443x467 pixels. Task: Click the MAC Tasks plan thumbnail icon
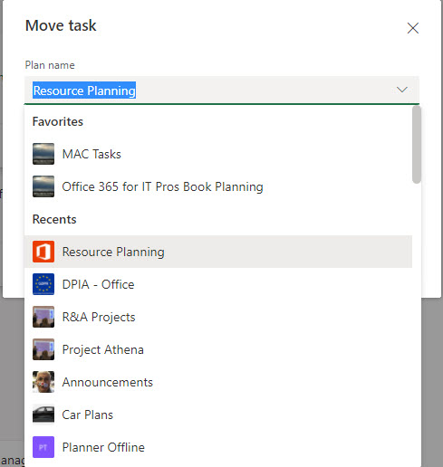pos(43,154)
